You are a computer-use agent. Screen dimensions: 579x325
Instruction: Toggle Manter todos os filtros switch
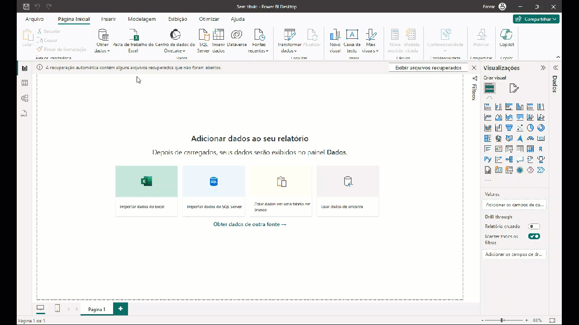(x=534, y=237)
